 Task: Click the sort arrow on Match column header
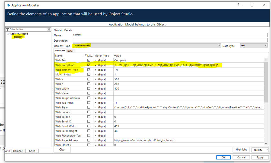coord(86,55)
